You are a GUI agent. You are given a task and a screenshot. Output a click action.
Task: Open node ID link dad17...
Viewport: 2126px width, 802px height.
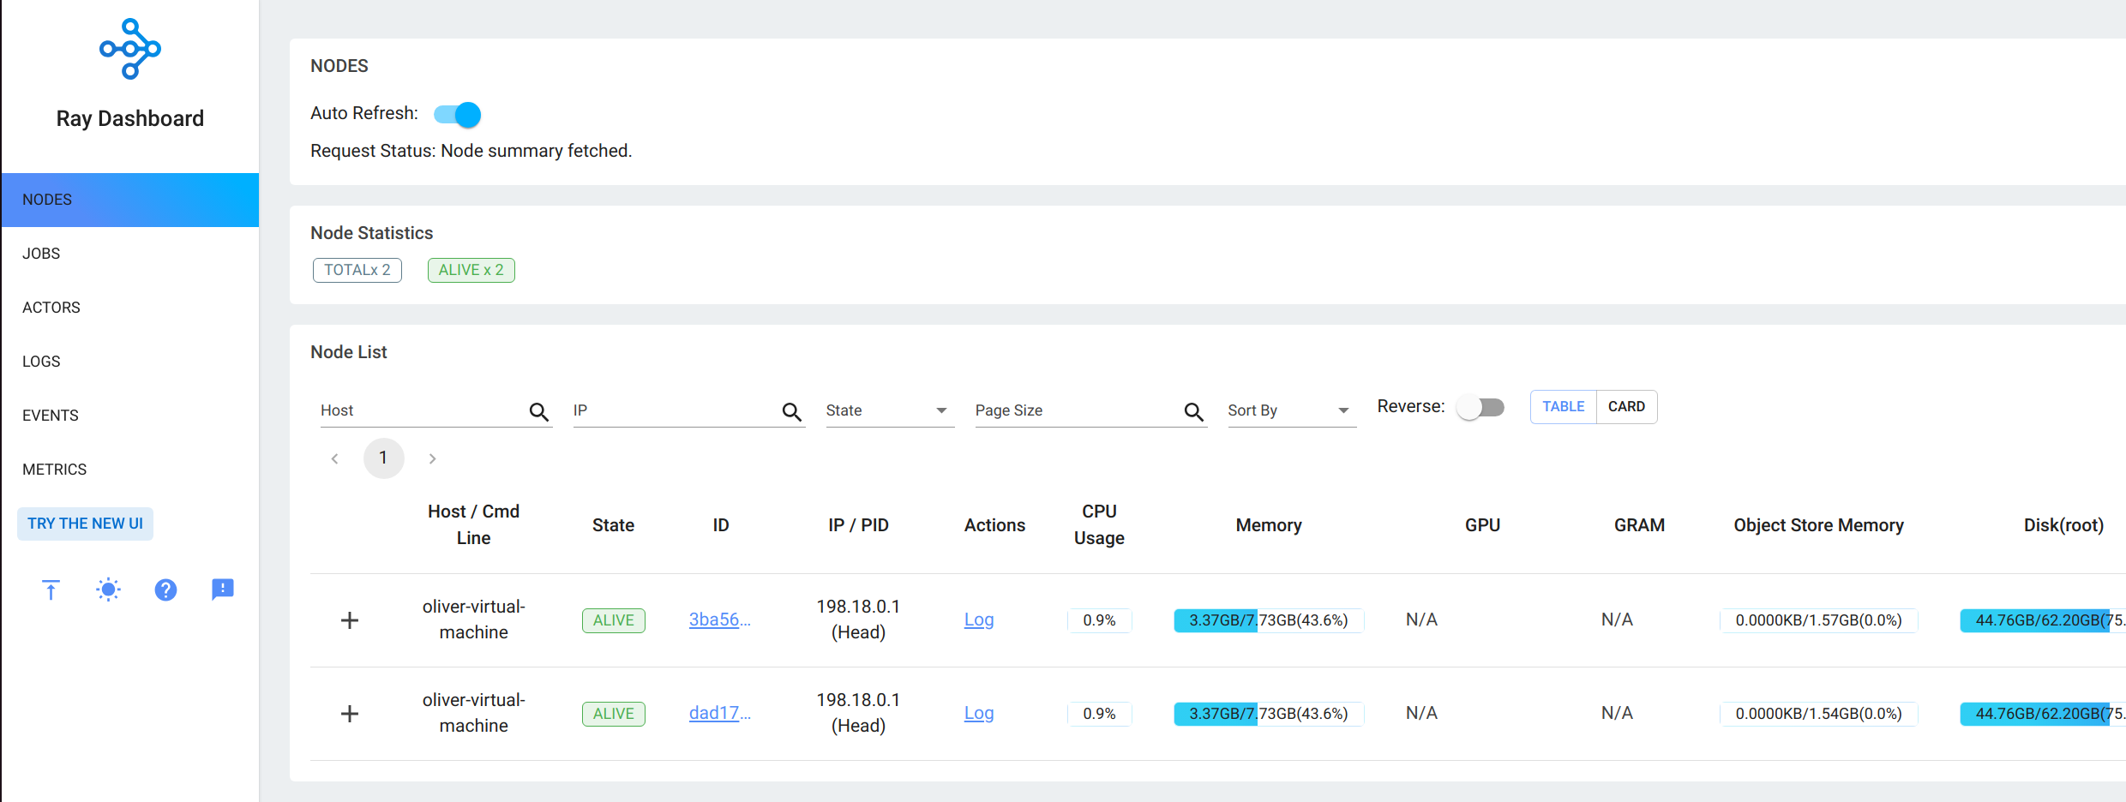[x=719, y=713]
